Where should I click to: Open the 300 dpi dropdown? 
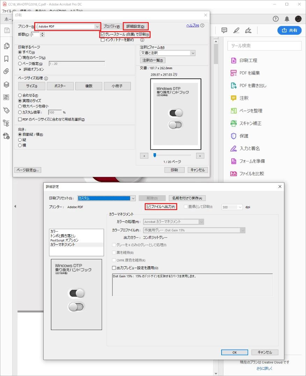pyautogui.click(x=232, y=207)
